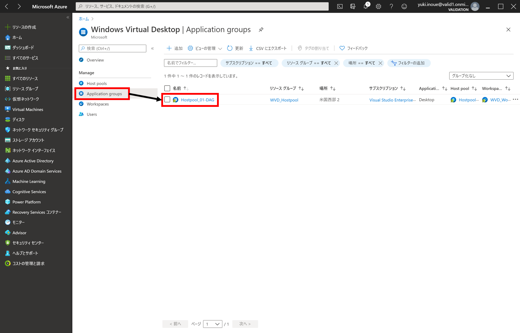Close the blade with the X icon

tap(508, 30)
